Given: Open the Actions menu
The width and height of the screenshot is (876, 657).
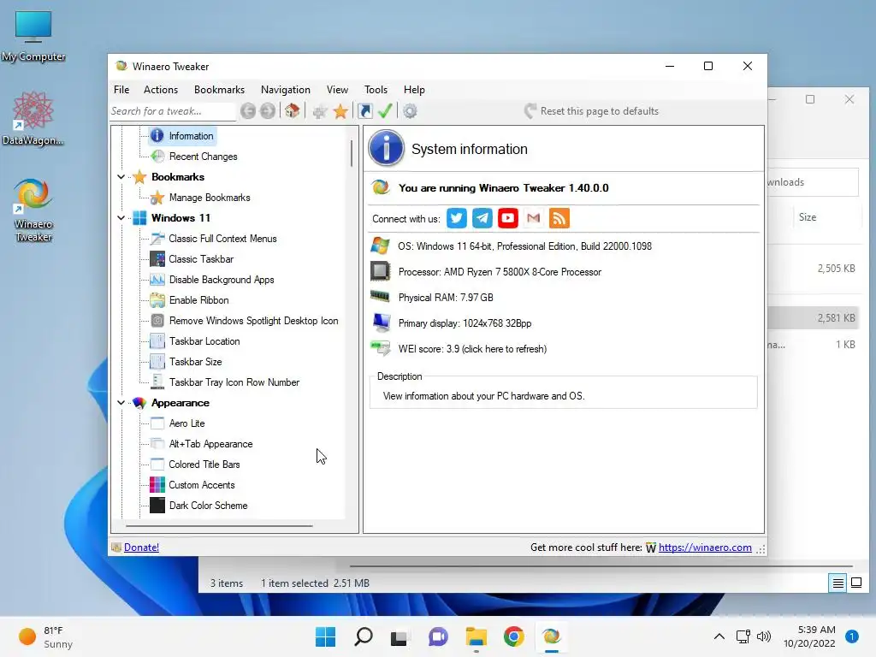Looking at the screenshot, I should 160,89.
